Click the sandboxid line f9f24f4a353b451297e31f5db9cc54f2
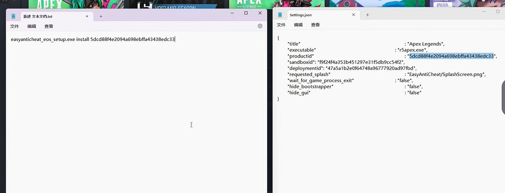Viewport: 505px width, 193px height. (346, 62)
